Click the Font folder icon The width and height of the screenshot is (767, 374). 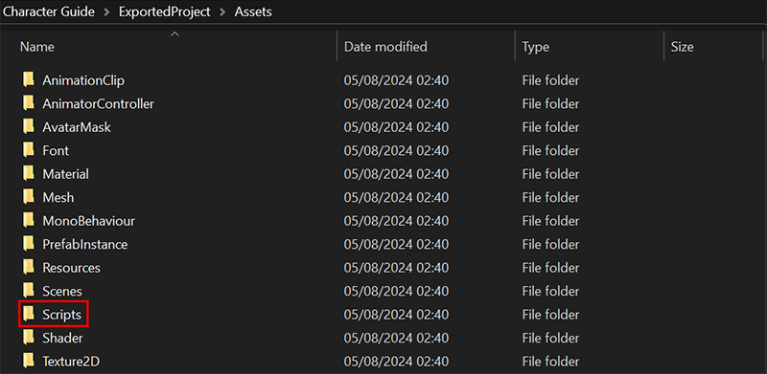point(29,150)
